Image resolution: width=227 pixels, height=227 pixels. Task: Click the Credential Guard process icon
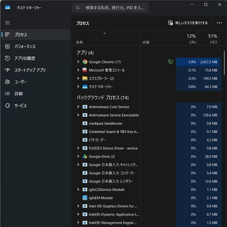85,131
